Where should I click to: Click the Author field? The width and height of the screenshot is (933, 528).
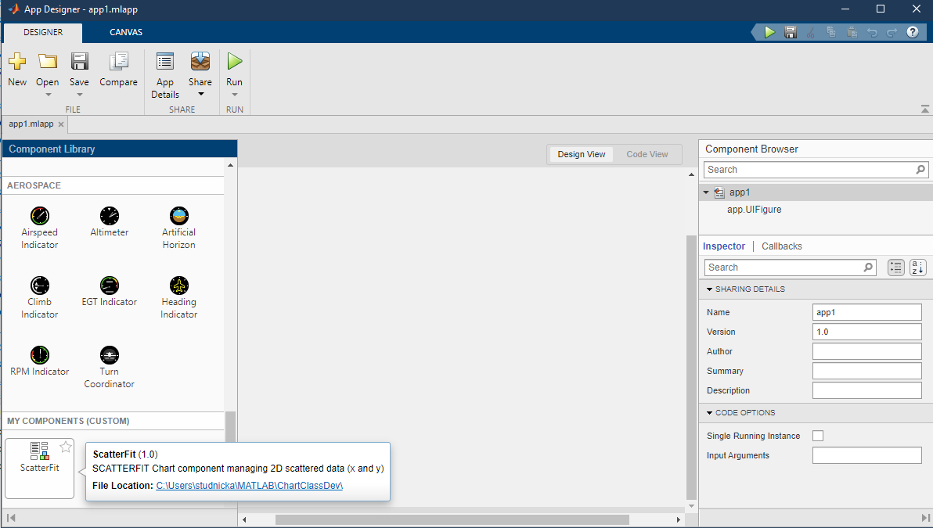867,351
